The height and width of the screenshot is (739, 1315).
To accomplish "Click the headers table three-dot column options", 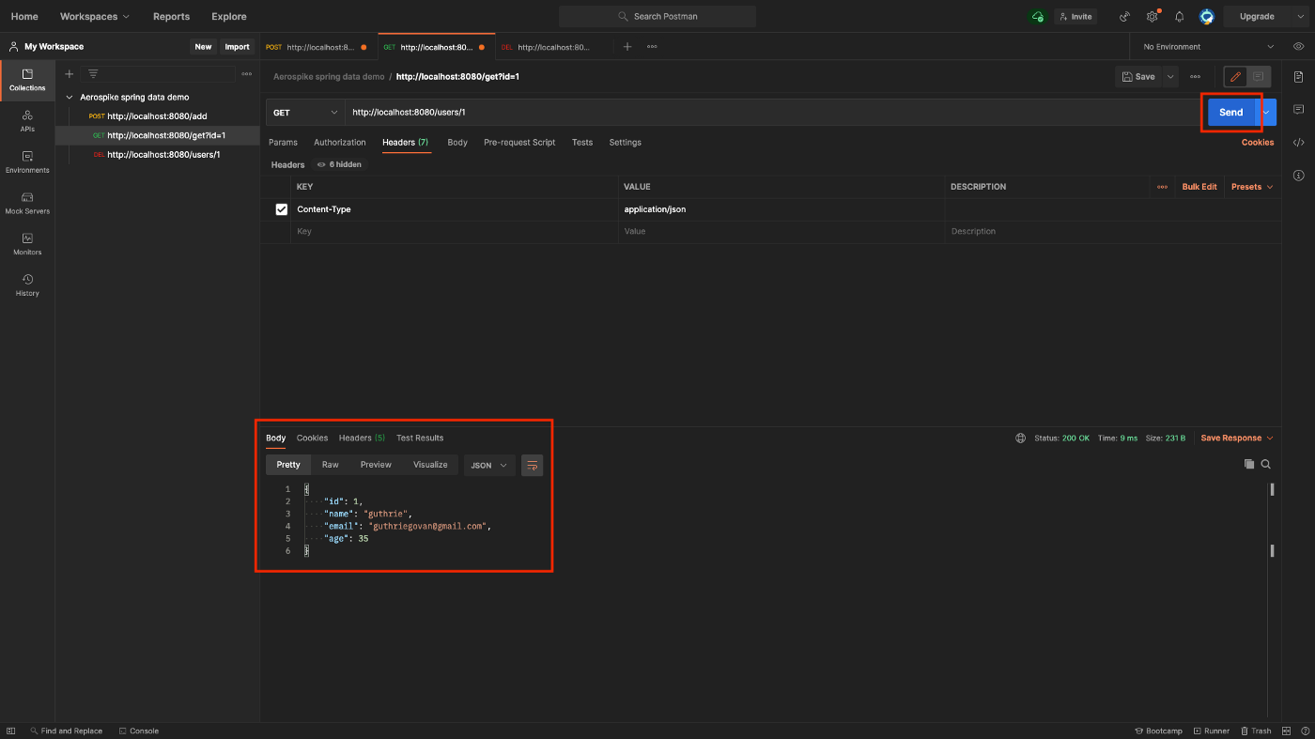I will tap(1162, 187).
